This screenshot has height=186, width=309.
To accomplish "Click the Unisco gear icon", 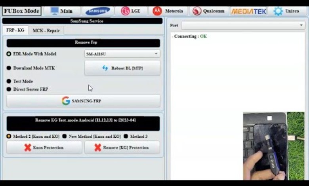I will (278, 11).
